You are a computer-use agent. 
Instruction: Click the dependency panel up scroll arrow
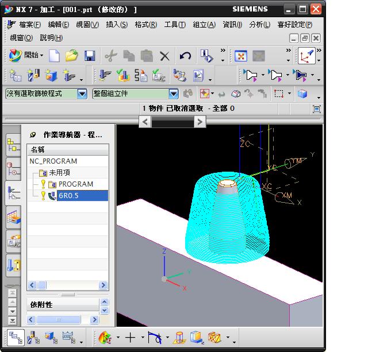coord(104,302)
